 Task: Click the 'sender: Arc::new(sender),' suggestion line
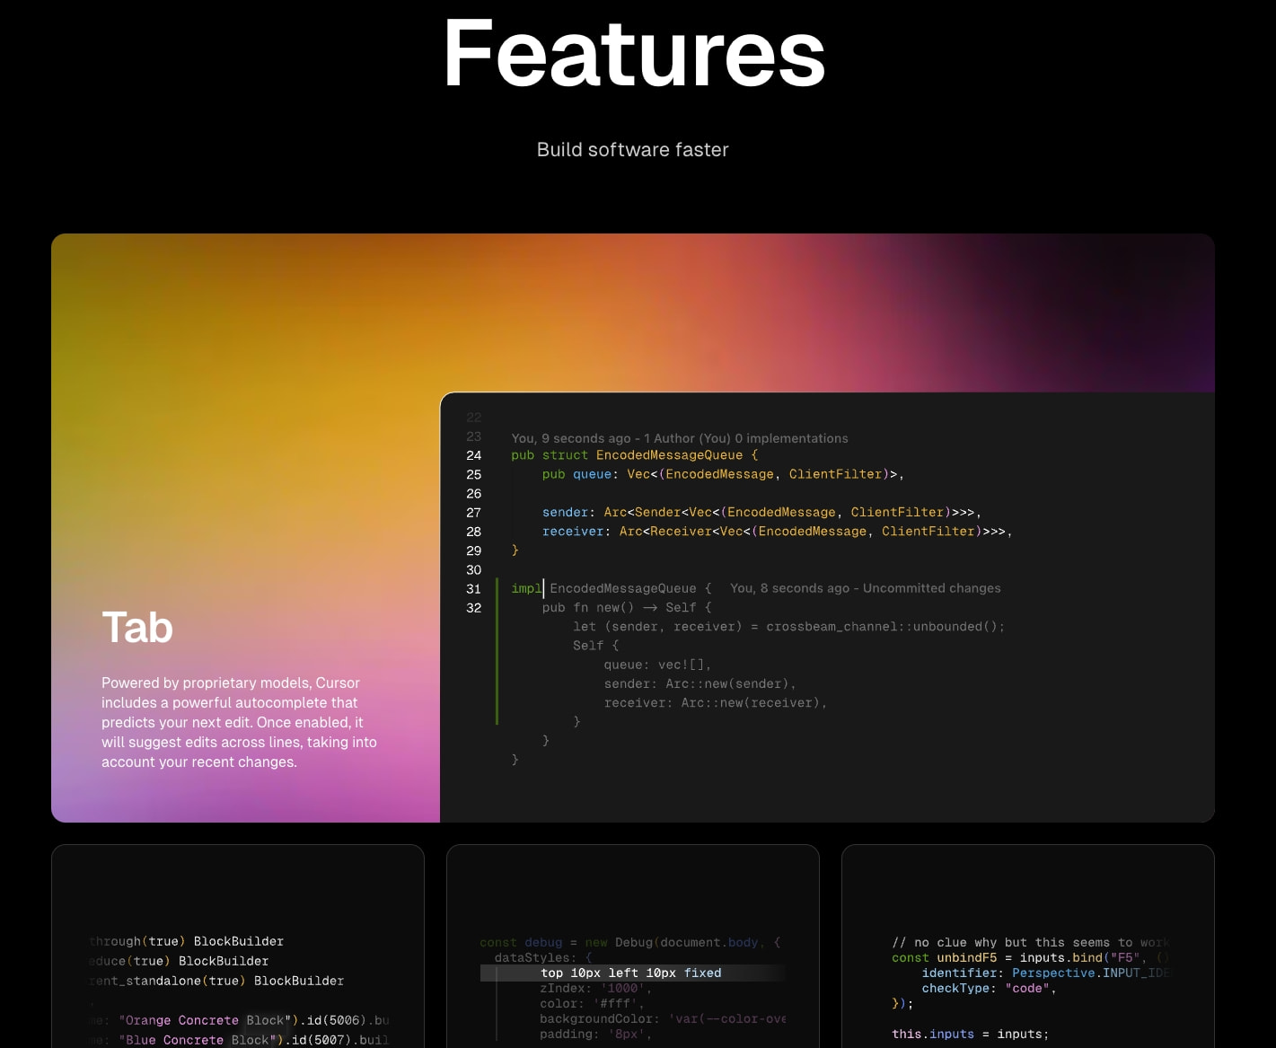[700, 684]
